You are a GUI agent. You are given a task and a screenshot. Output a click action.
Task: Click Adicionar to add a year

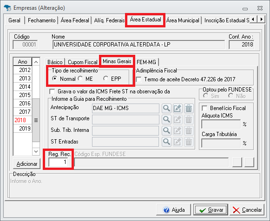point(26,164)
